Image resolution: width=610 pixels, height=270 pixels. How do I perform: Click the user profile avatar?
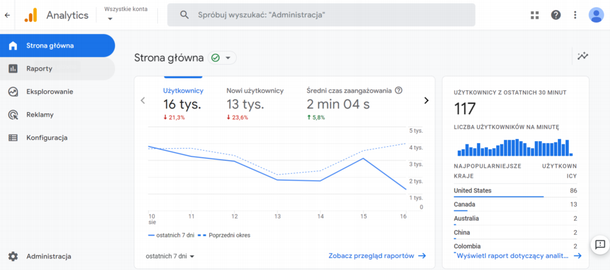595,15
